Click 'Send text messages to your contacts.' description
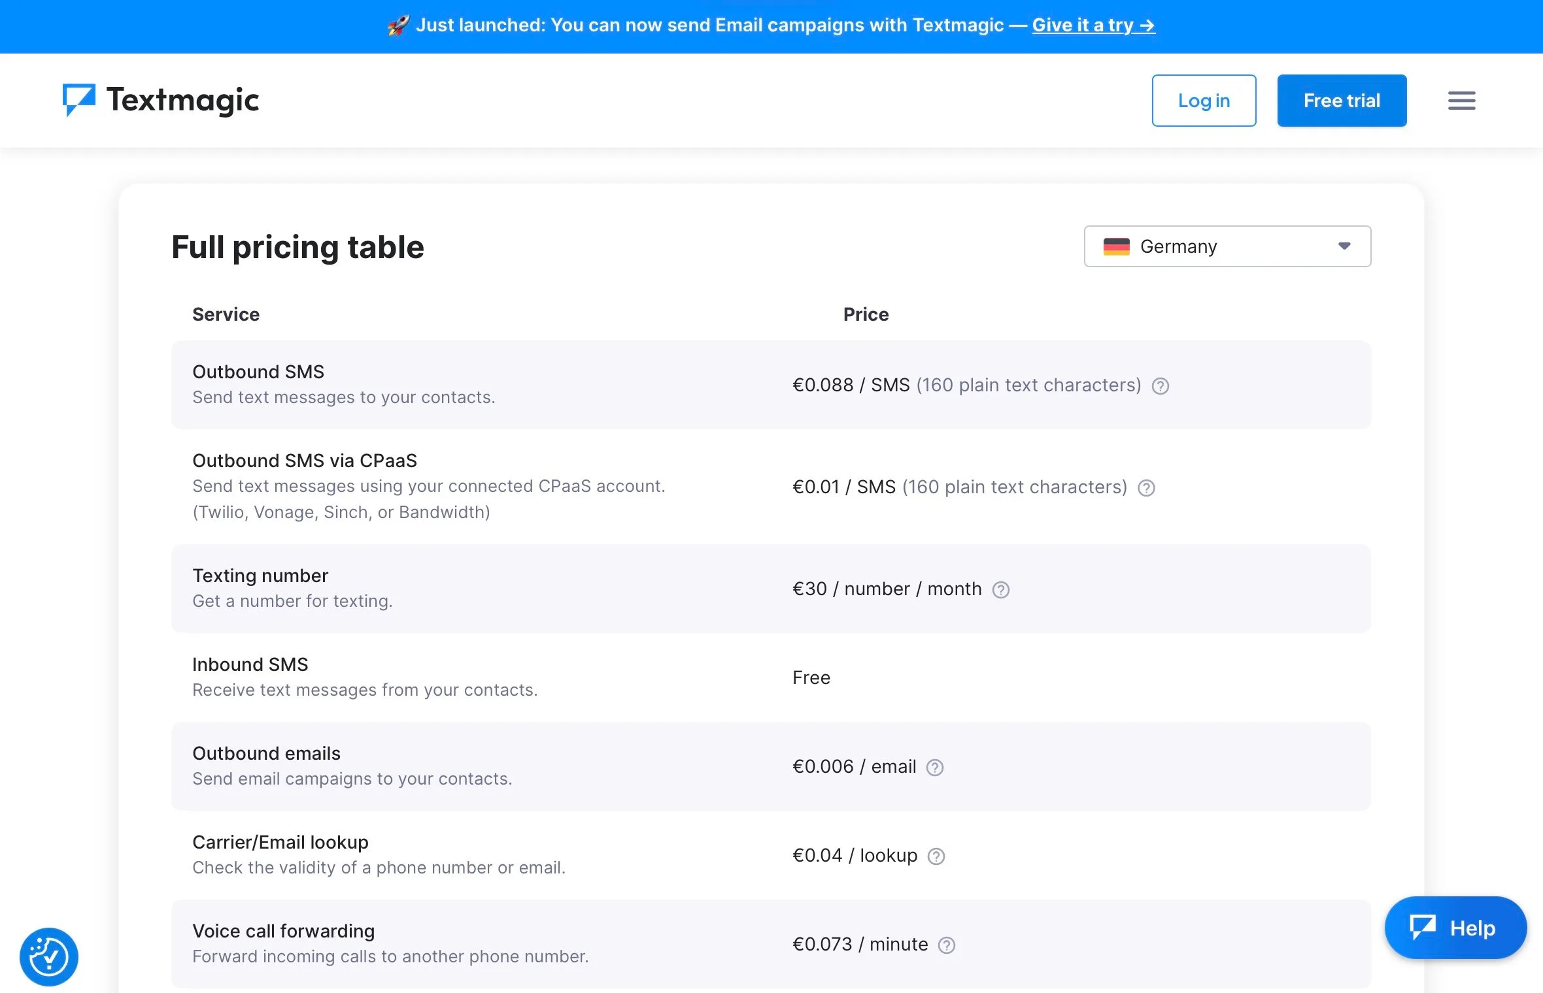The width and height of the screenshot is (1543, 993). click(344, 397)
